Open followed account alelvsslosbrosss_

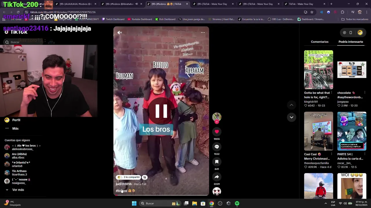pos(23,147)
